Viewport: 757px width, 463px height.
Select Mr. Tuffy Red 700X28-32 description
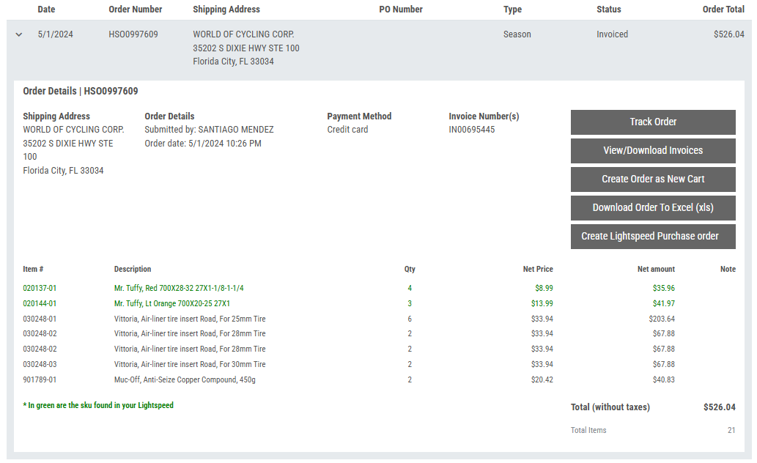point(179,289)
